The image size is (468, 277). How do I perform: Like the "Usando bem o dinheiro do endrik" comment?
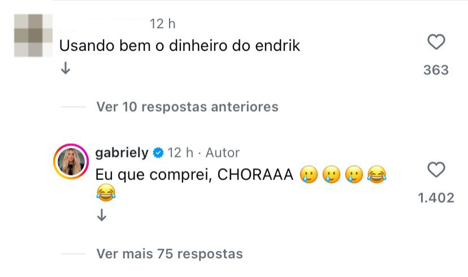click(x=436, y=42)
